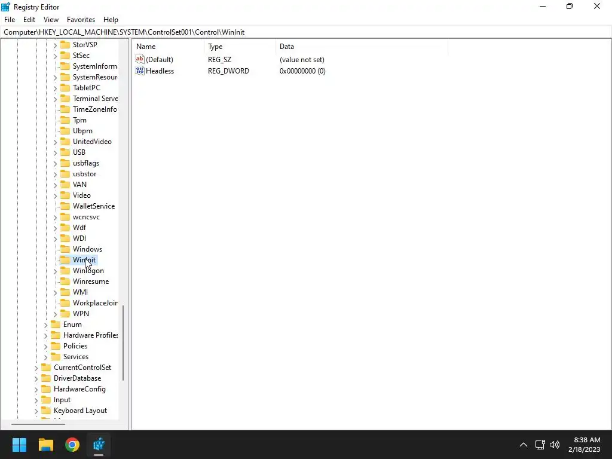Select the DriverDatabase key
Screen dimensions: 612x459
click(77, 378)
